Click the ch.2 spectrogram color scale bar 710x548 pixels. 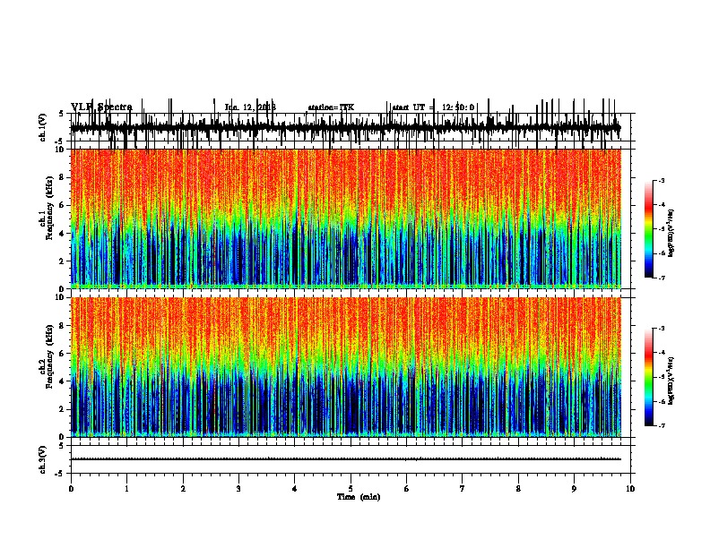(x=649, y=377)
